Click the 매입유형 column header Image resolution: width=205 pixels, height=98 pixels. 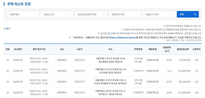152,49
